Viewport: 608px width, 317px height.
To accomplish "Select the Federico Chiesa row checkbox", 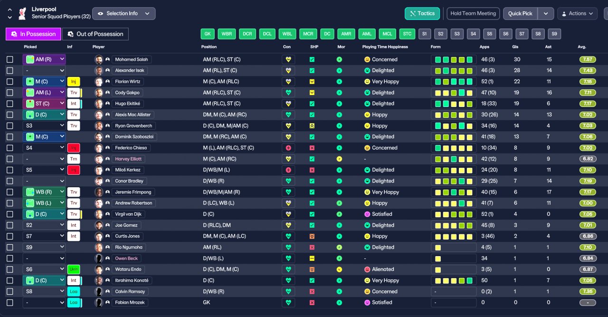I will pos(10,148).
